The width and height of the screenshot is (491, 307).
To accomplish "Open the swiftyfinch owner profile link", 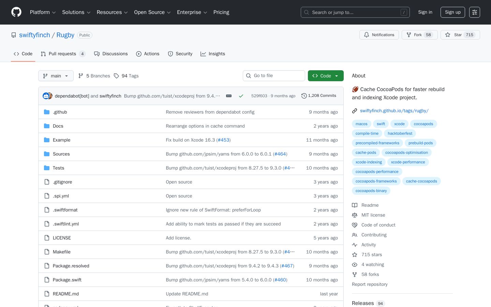I will [34, 35].
